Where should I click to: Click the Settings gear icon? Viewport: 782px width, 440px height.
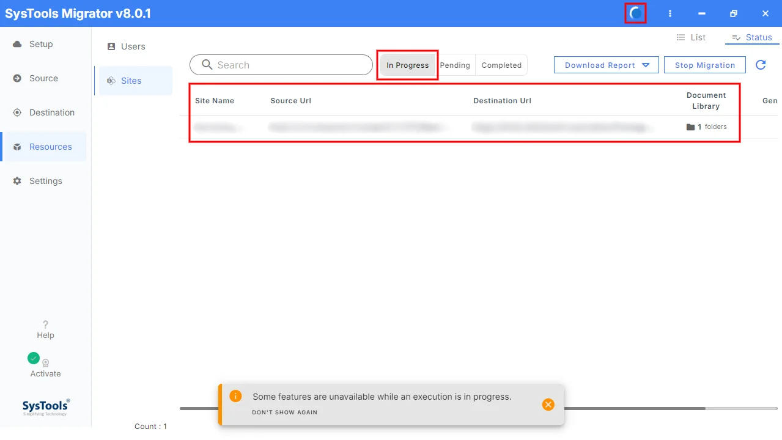pyautogui.click(x=17, y=181)
